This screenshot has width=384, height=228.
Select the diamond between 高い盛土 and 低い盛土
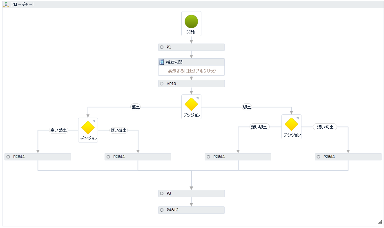click(x=88, y=127)
